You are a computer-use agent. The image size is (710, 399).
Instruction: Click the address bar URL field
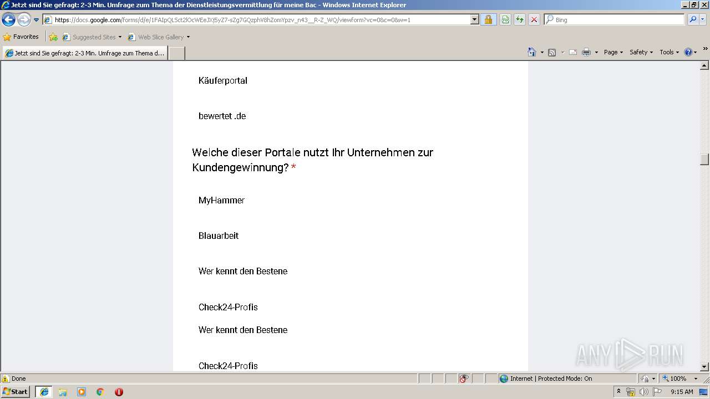(256, 20)
